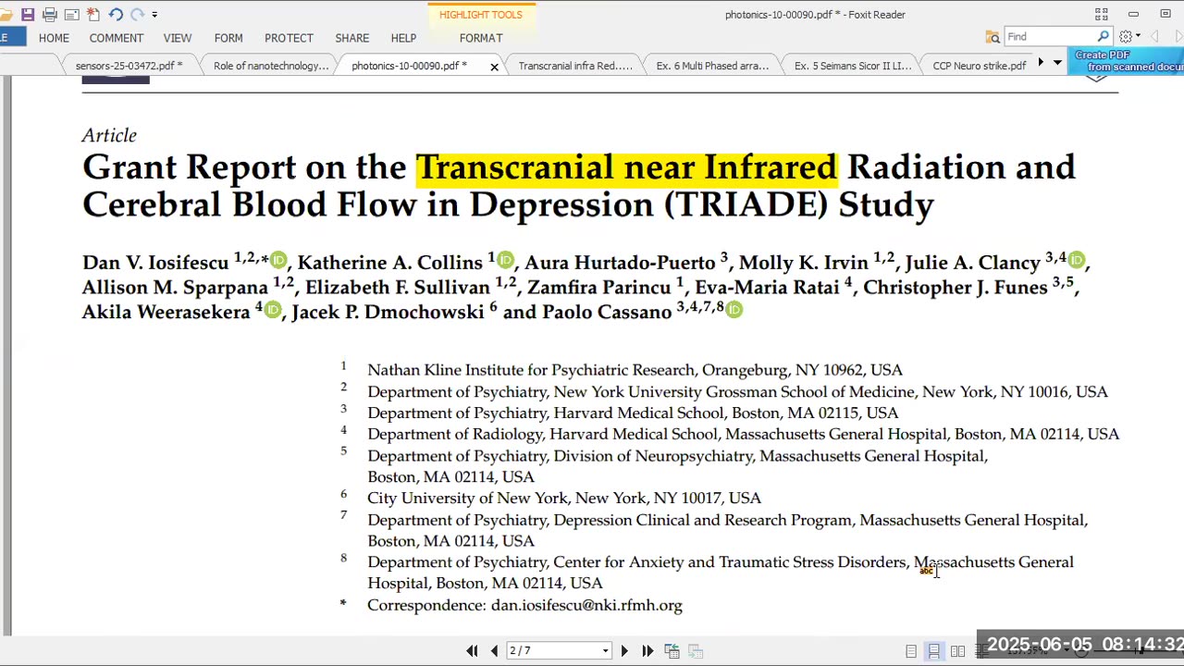Click the ORCID icon after Dan V. Iosifescu

[x=278, y=260]
